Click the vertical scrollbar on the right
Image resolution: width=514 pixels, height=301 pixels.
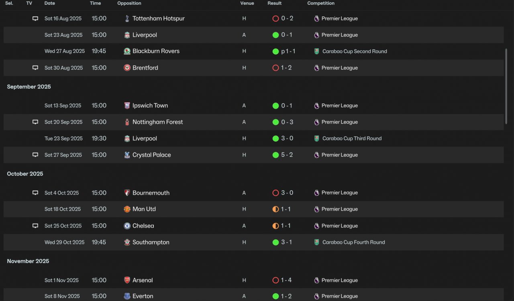coord(506,86)
